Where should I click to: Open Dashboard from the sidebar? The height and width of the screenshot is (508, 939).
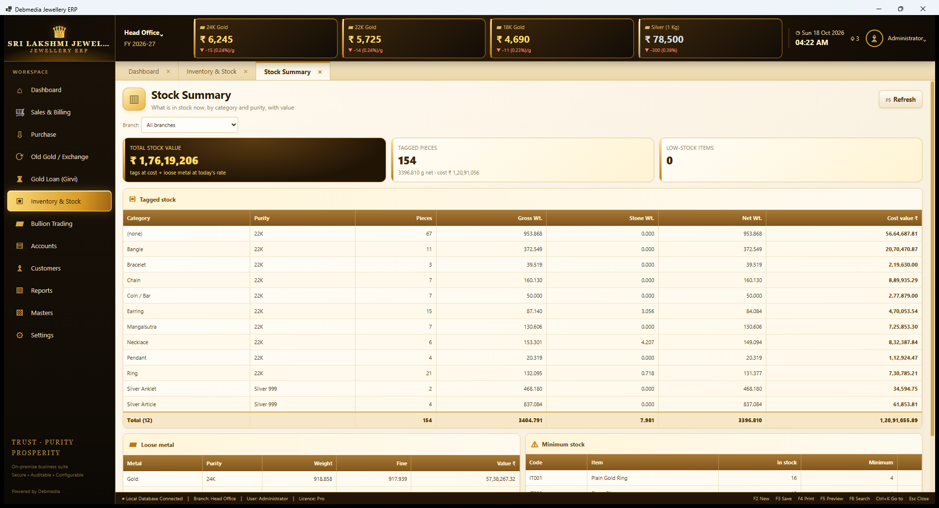pyautogui.click(x=59, y=90)
